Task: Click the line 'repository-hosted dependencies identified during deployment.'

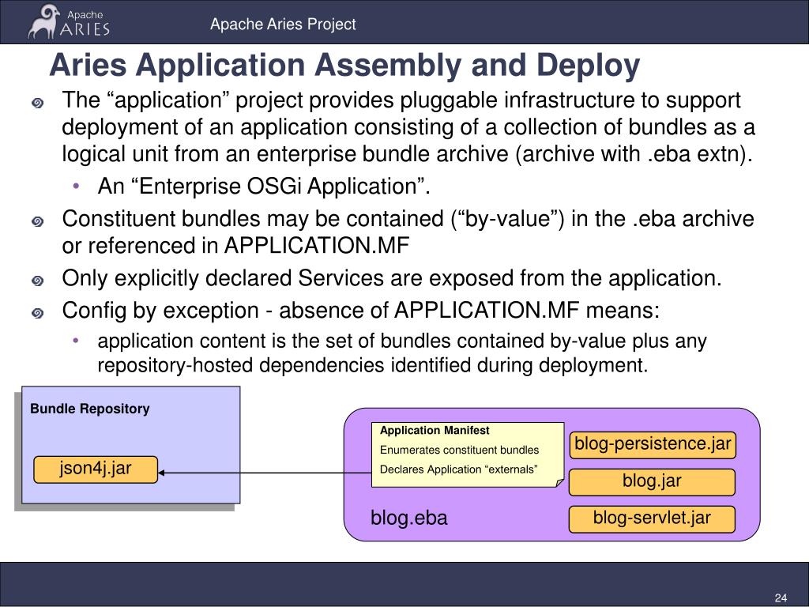Action: click(373, 365)
